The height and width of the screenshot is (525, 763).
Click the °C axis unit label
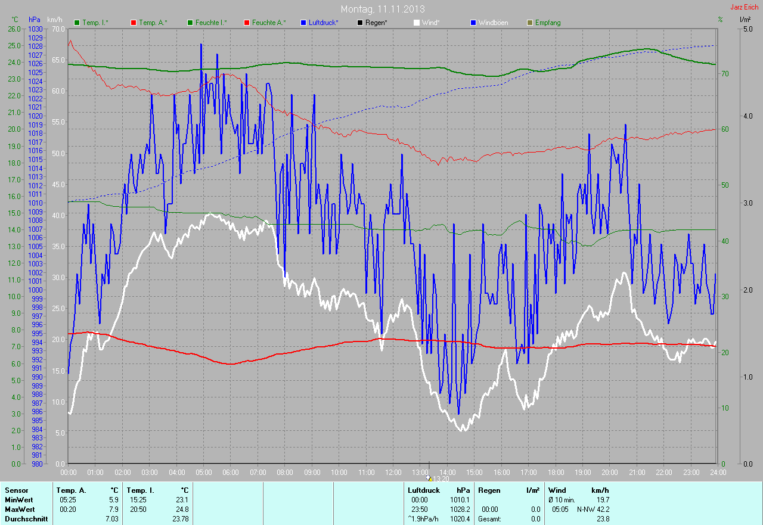(x=15, y=20)
